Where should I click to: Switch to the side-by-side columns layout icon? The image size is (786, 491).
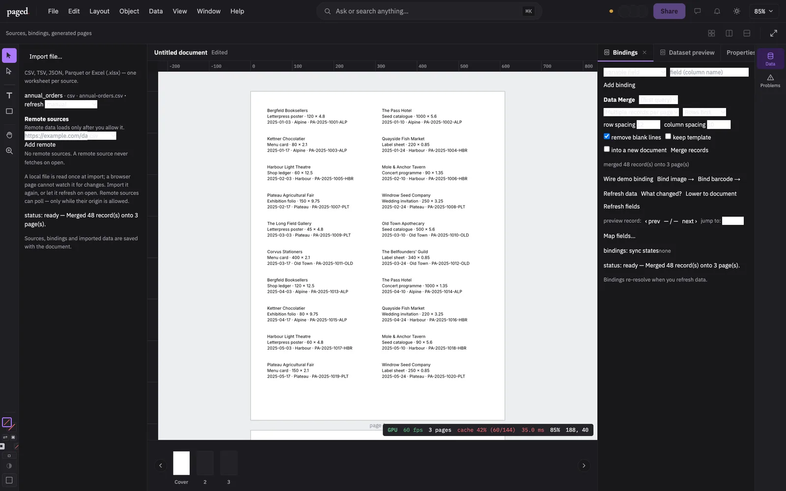coord(729,33)
